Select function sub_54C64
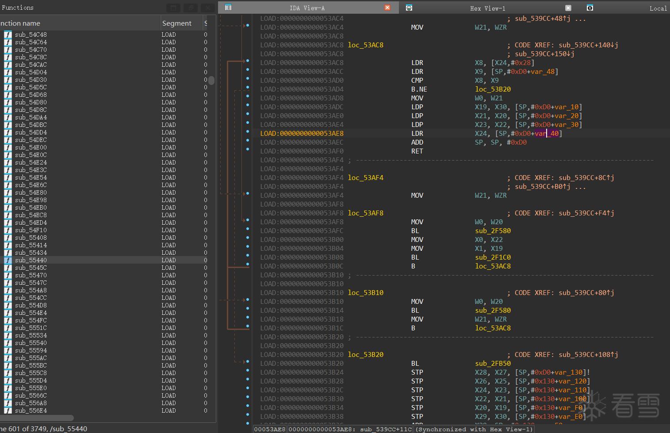 (31, 42)
